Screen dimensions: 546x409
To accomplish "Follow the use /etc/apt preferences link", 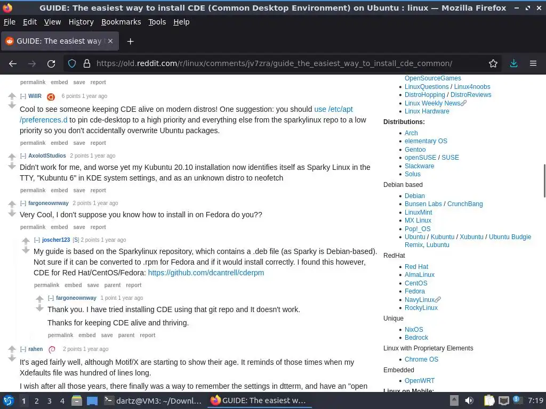I will [333, 109].
